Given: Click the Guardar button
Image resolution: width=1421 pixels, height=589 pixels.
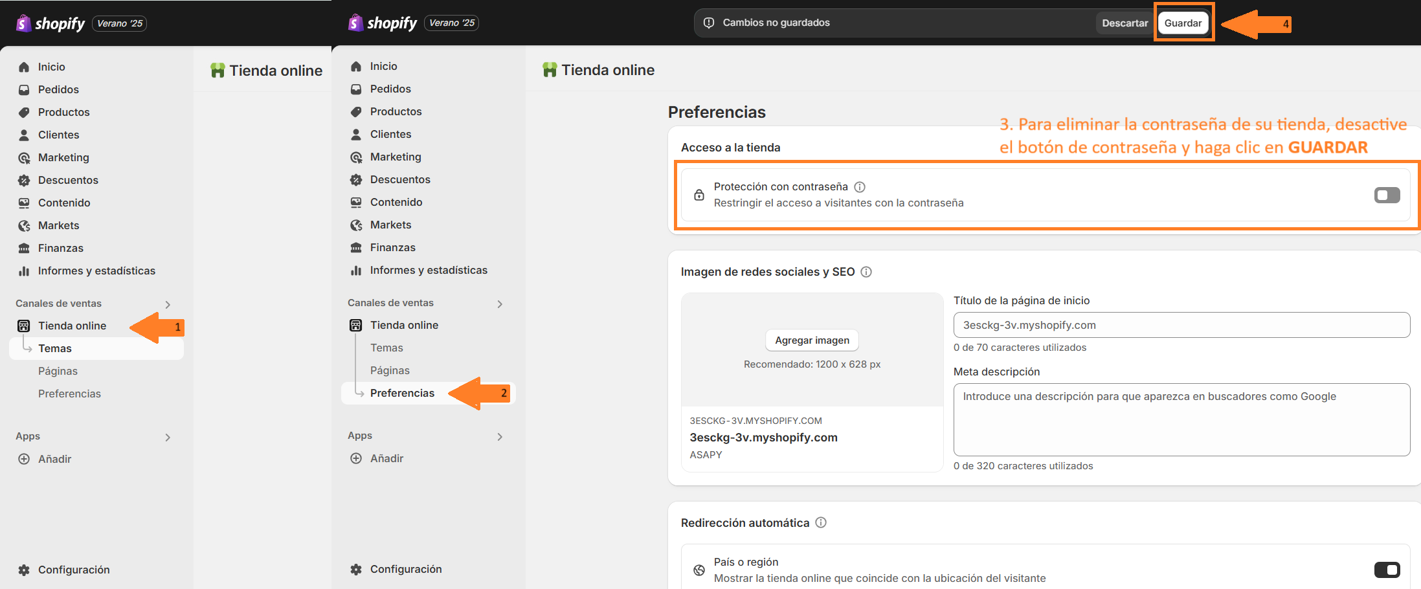Looking at the screenshot, I should click(x=1183, y=23).
